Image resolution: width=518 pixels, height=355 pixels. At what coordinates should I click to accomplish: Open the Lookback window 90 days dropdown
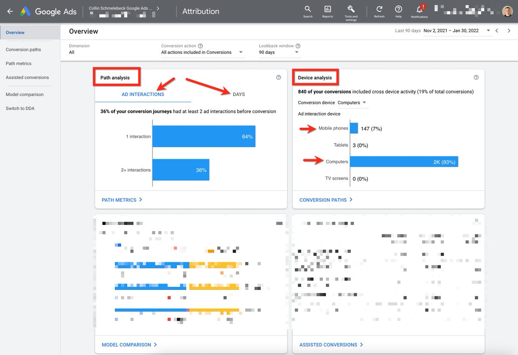click(279, 53)
